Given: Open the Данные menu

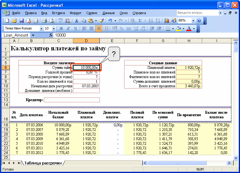Looking at the screenshot, I should coord(108,13).
